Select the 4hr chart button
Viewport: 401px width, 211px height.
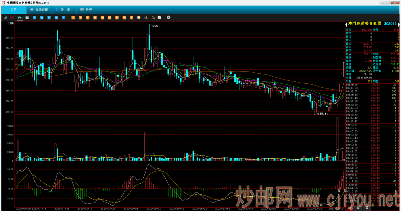124,18
